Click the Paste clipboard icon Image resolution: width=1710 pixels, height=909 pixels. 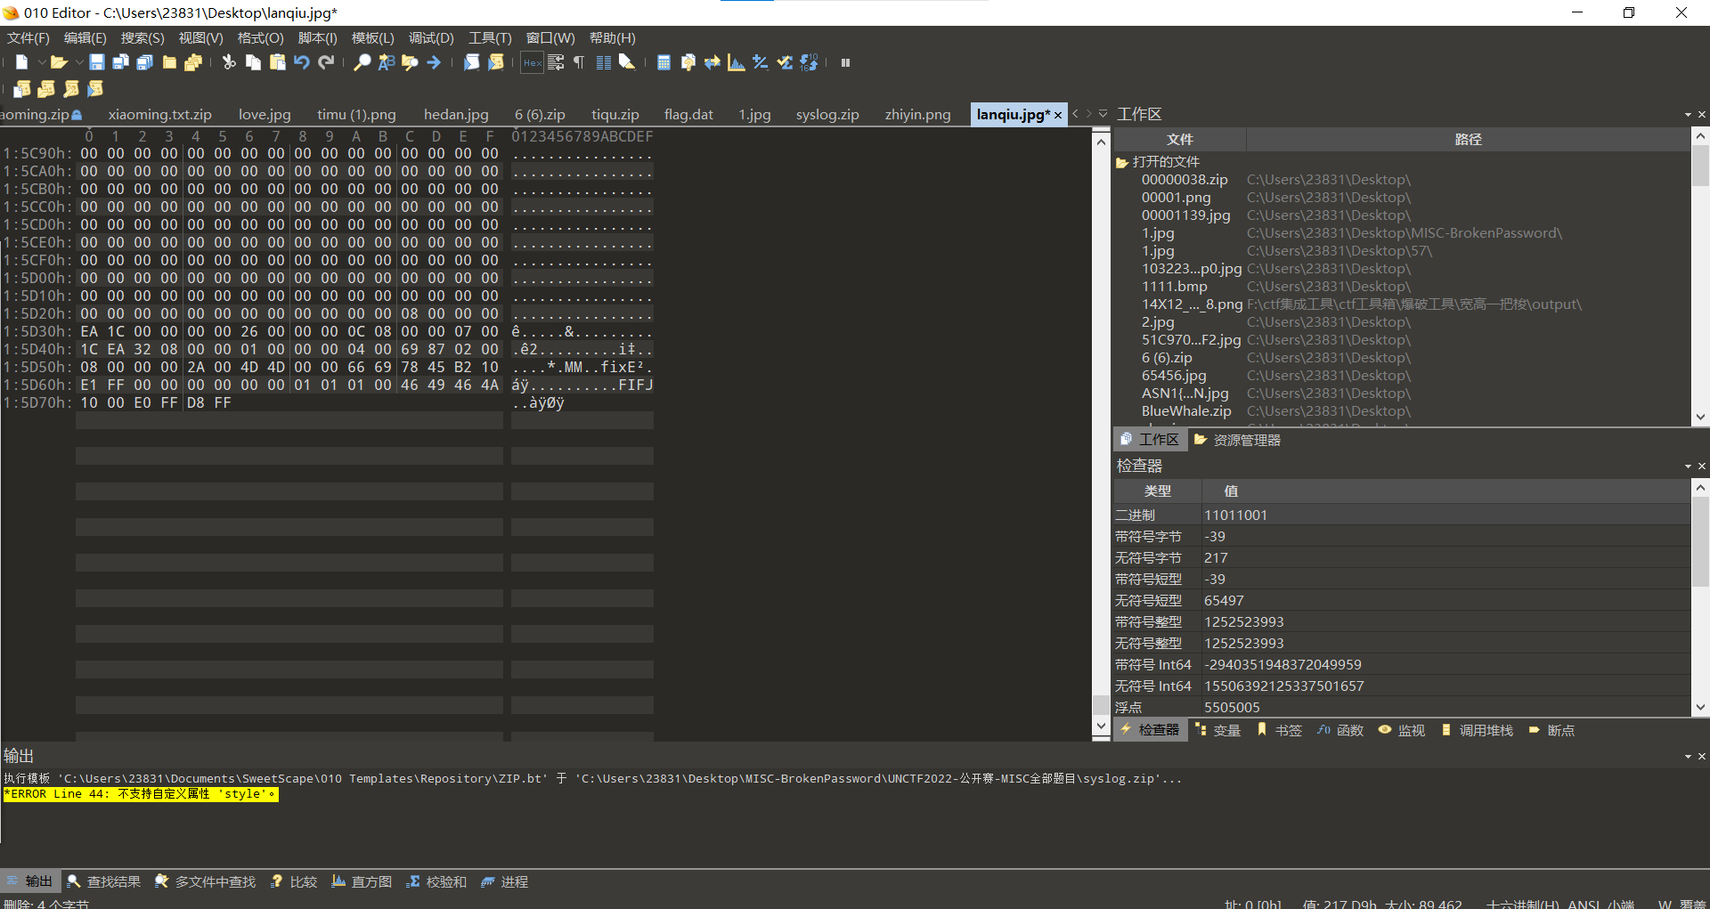(277, 62)
